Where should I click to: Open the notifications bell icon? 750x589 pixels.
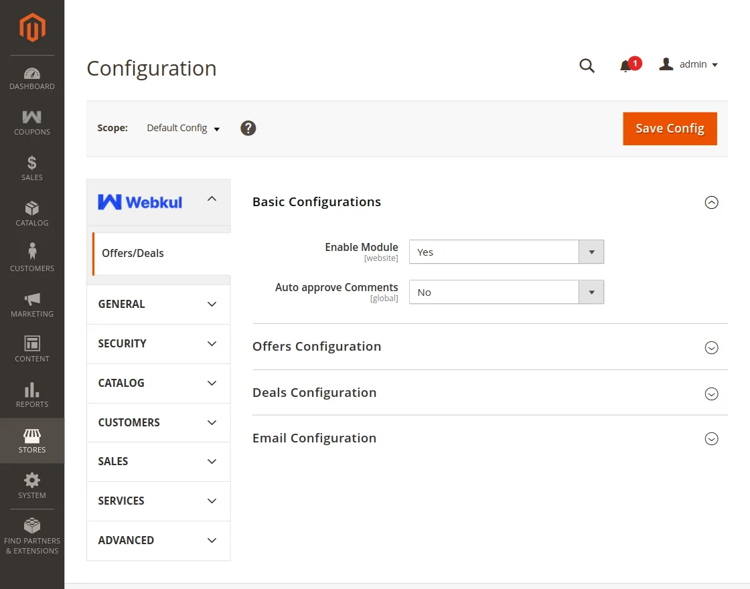[x=627, y=66]
